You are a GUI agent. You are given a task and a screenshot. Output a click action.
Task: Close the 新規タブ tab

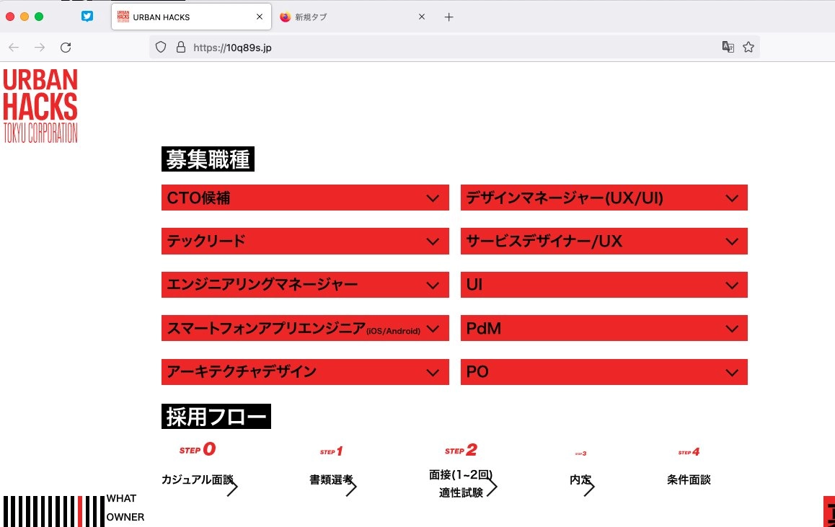point(422,17)
